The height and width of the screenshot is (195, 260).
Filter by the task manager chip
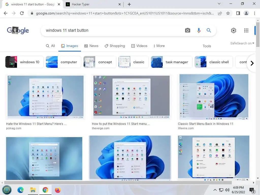171,62
